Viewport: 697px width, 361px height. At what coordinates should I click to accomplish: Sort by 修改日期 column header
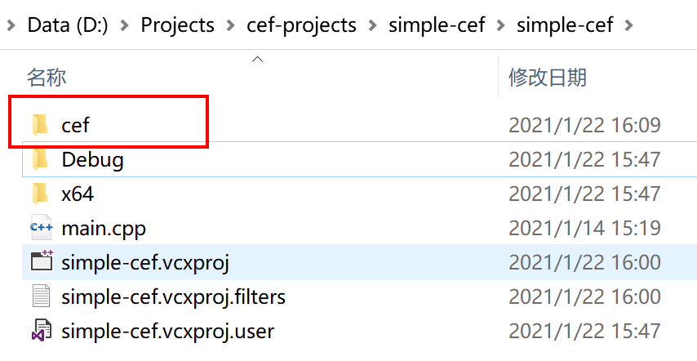[548, 78]
